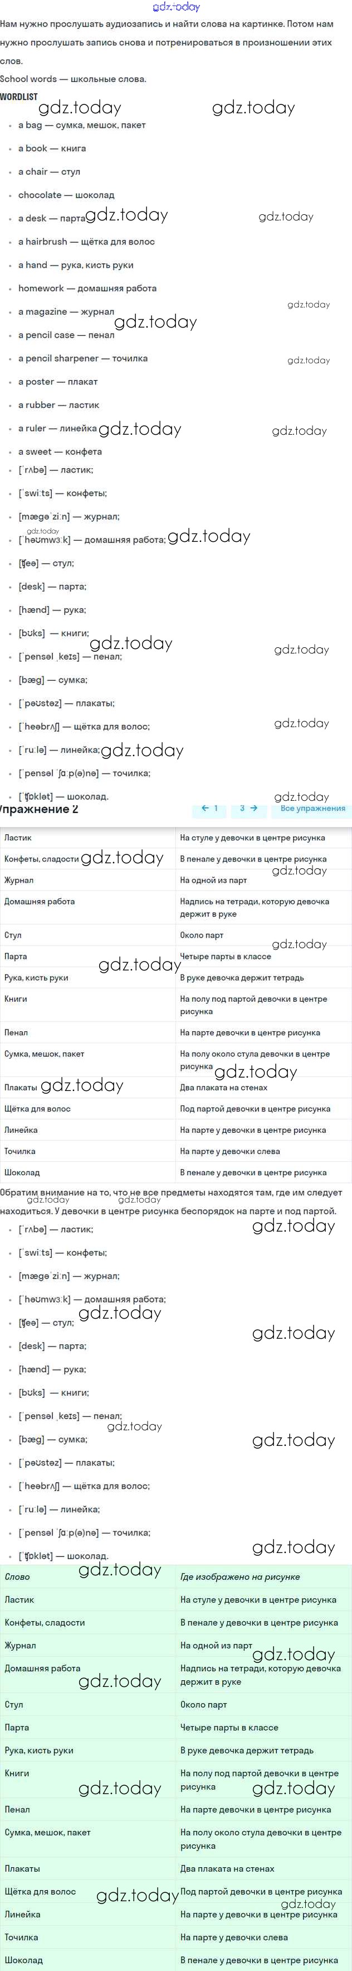
Task: Go to previous exercise 1 arrow button
Action: [210, 808]
